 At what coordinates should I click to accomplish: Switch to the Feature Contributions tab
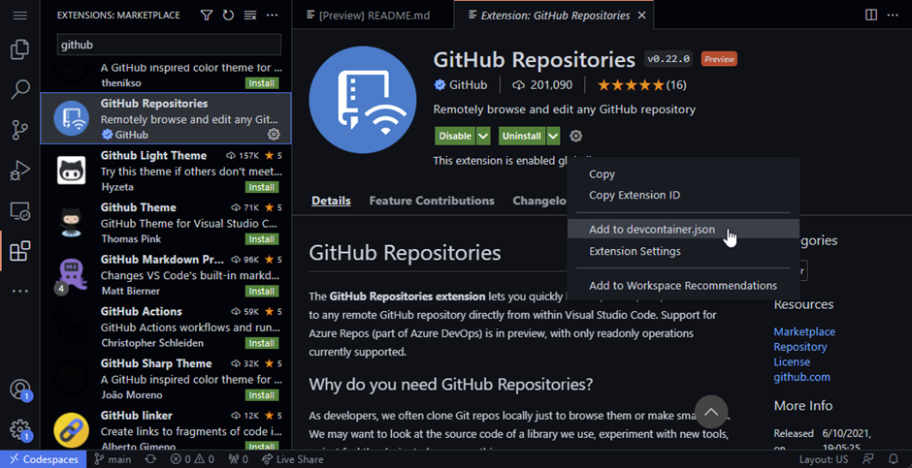click(x=432, y=201)
